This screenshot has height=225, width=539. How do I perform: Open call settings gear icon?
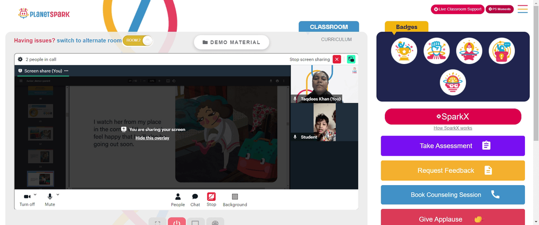(x=20, y=59)
